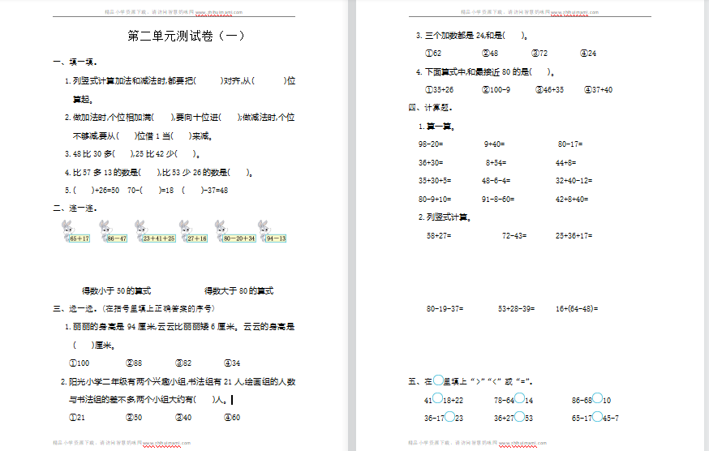The height and width of the screenshot is (451, 709).
Task: Click the circle between 41 and 18+22
Action: point(438,398)
